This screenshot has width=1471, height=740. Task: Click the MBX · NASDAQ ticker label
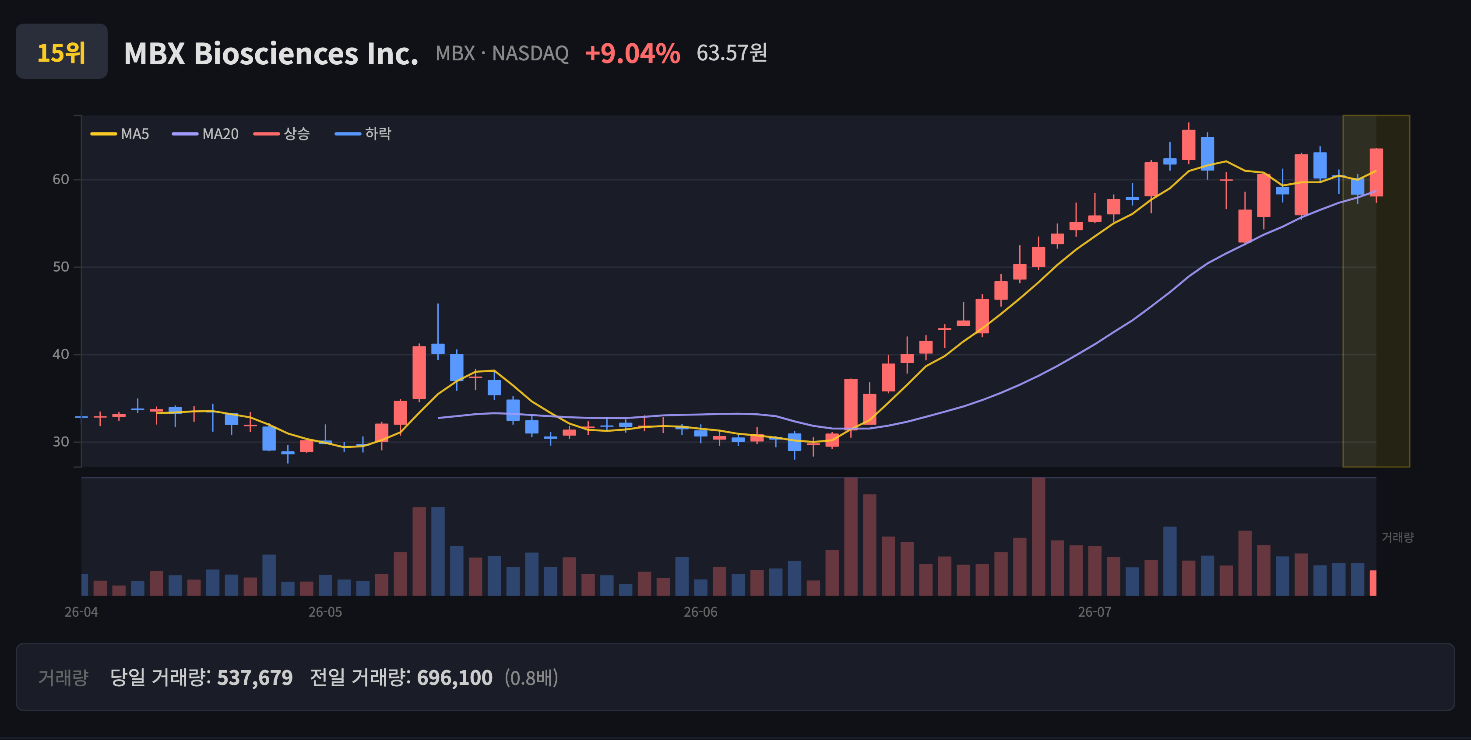coord(502,53)
